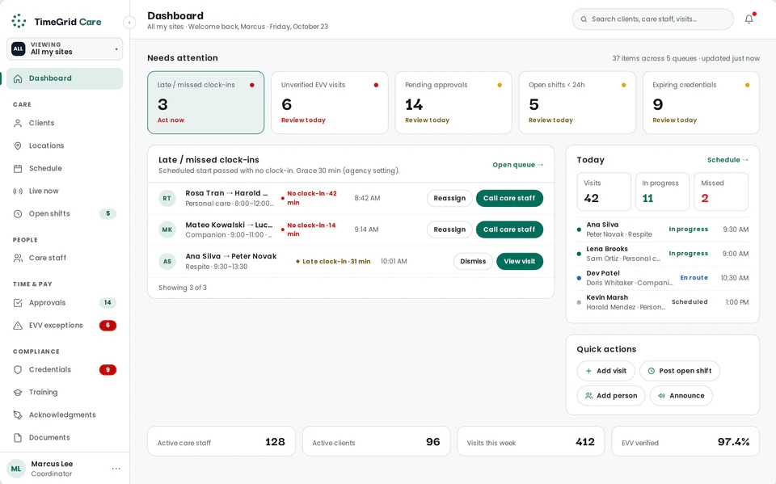The image size is (776, 484).
Task: Open Ana Silva's in-progress visit row
Action: (663, 229)
